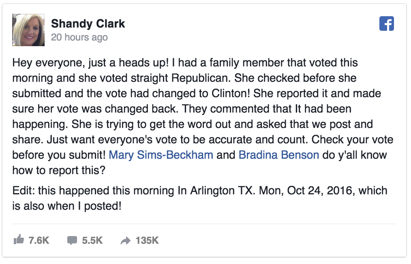Image resolution: width=411 pixels, height=264 pixels.
Task: Click the Facebook logo icon
Action: coord(386,23)
